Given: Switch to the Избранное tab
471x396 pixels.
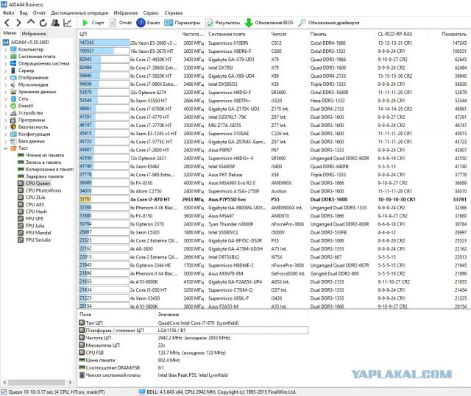Looking at the screenshot, I should [x=35, y=34].
